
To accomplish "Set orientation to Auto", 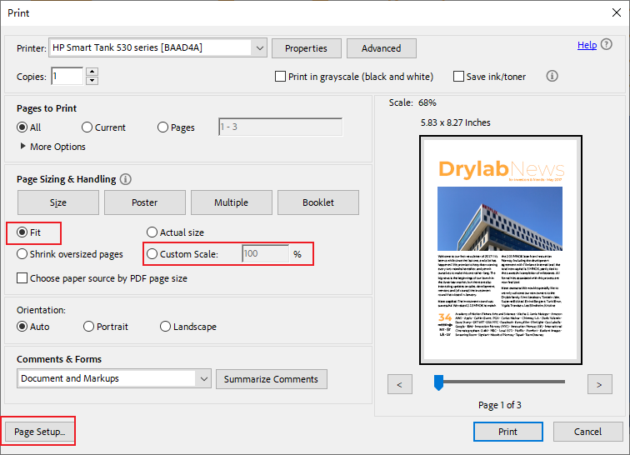I will click(22, 327).
